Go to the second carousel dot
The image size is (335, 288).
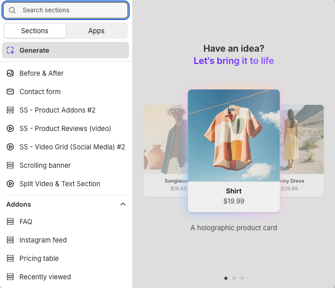coord(234,278)
